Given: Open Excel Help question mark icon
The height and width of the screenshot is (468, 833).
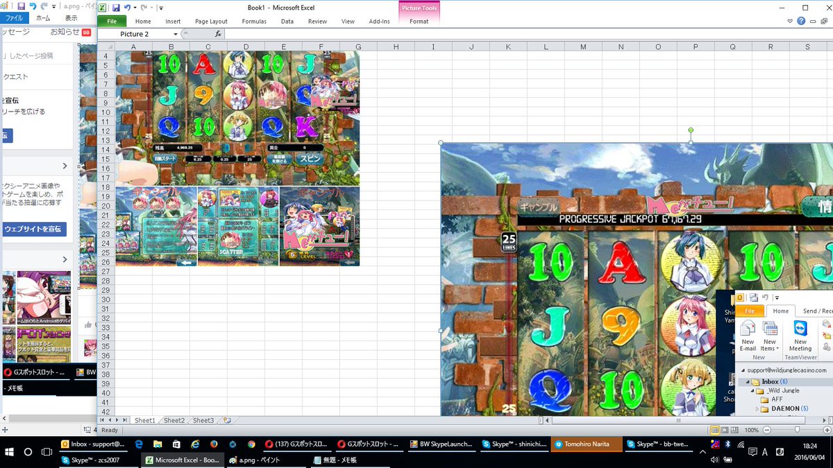Looking at the screenshot, I should coord(801,21).
